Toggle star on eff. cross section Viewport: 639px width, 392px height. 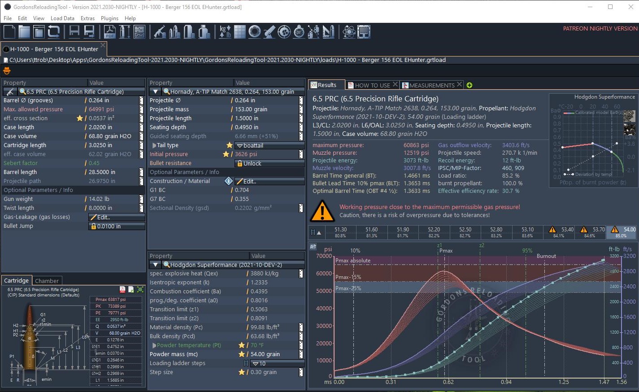coord(80,118)
